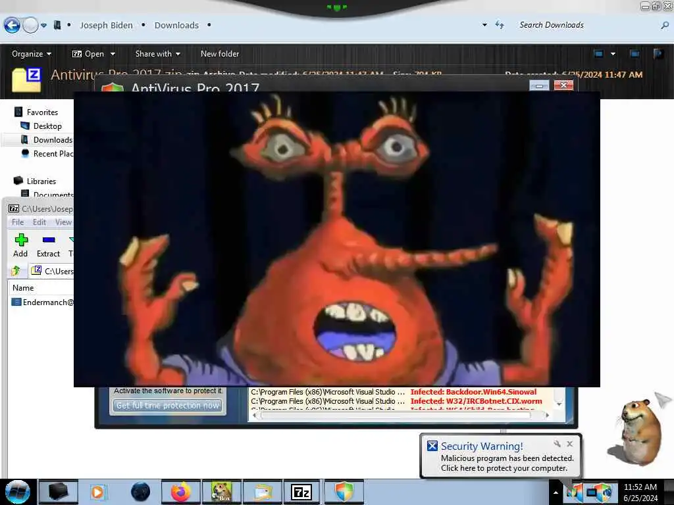Image resolution: width=674 pixels, height=505 pixels.
Task: Minimize the AntiVirus Pro 2017 window
Action: [539, 85]
